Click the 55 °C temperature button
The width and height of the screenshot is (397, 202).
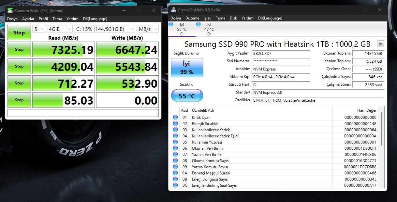(x=187, y=96)
